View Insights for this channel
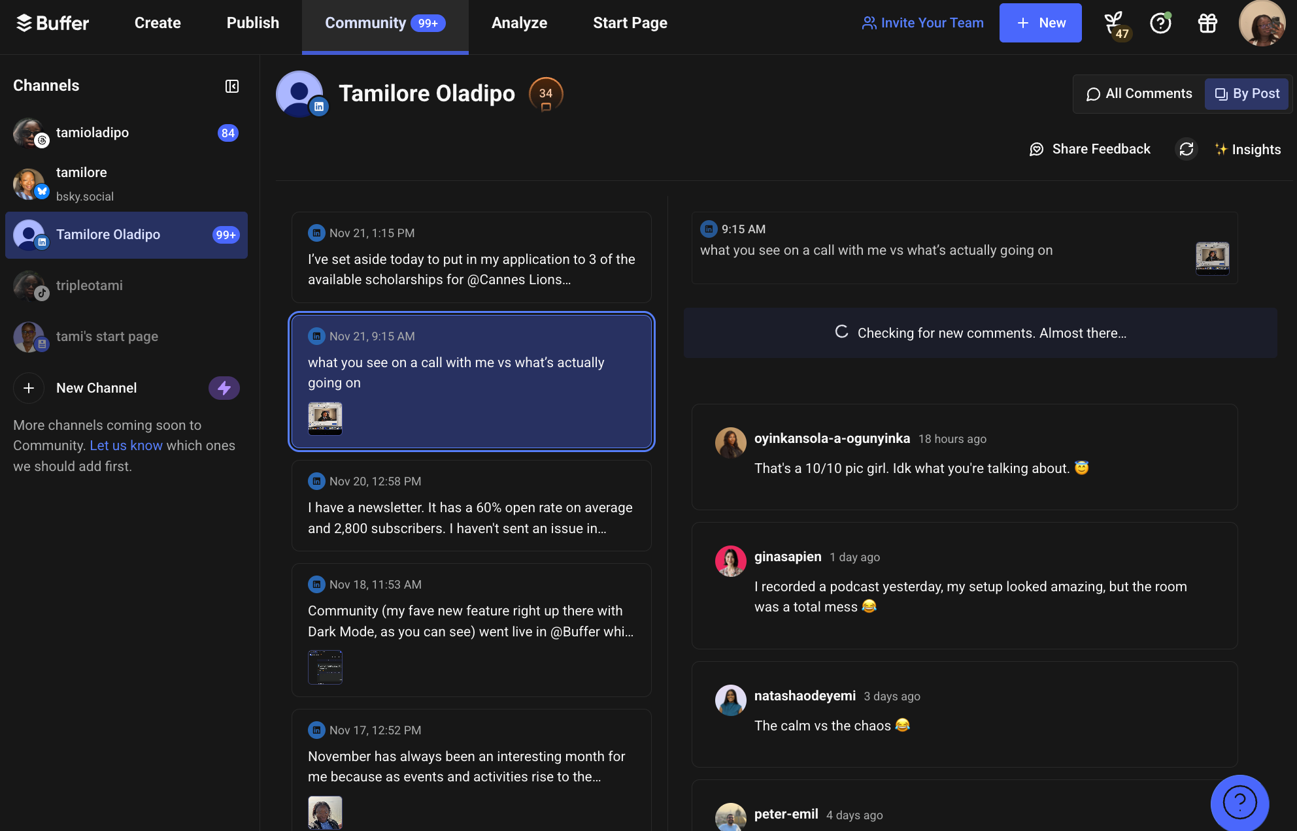This screenshot has width=1297, height=831. [1247, 149]
